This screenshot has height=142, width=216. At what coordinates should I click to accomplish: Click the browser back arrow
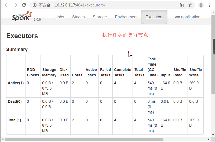tap(6, 5)
